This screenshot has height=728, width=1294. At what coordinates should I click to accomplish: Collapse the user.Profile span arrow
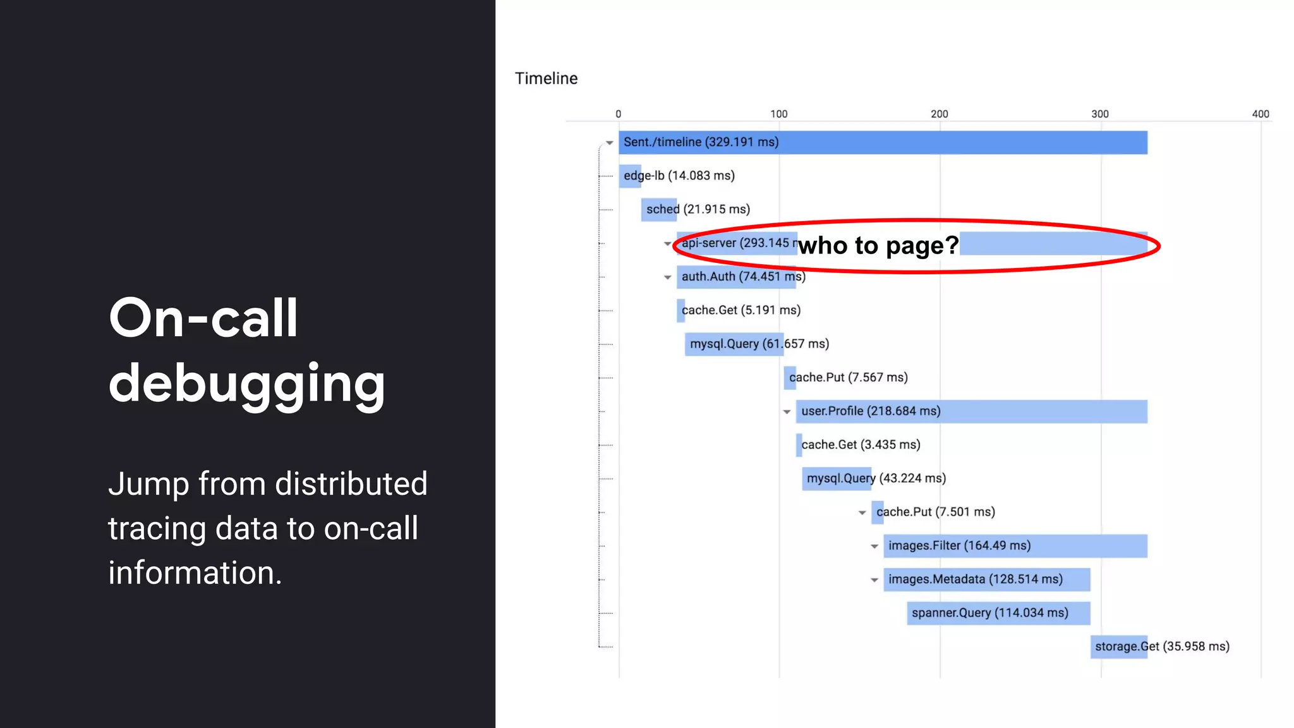coord(787,412)
